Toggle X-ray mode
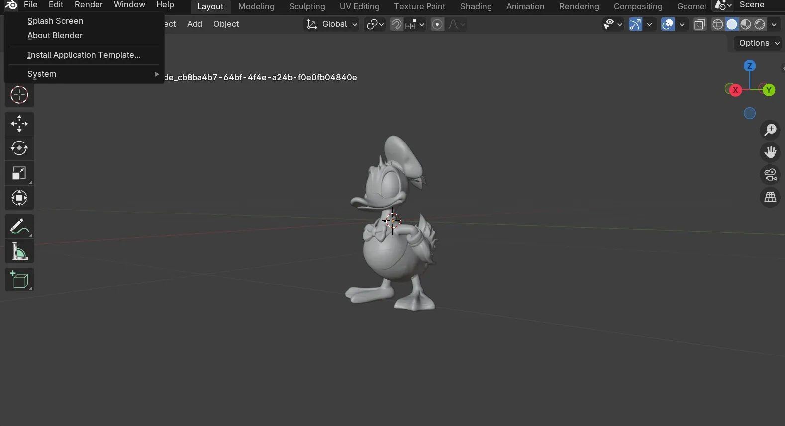This screenshot has width=785, height=426. click(x=700, y=24)
